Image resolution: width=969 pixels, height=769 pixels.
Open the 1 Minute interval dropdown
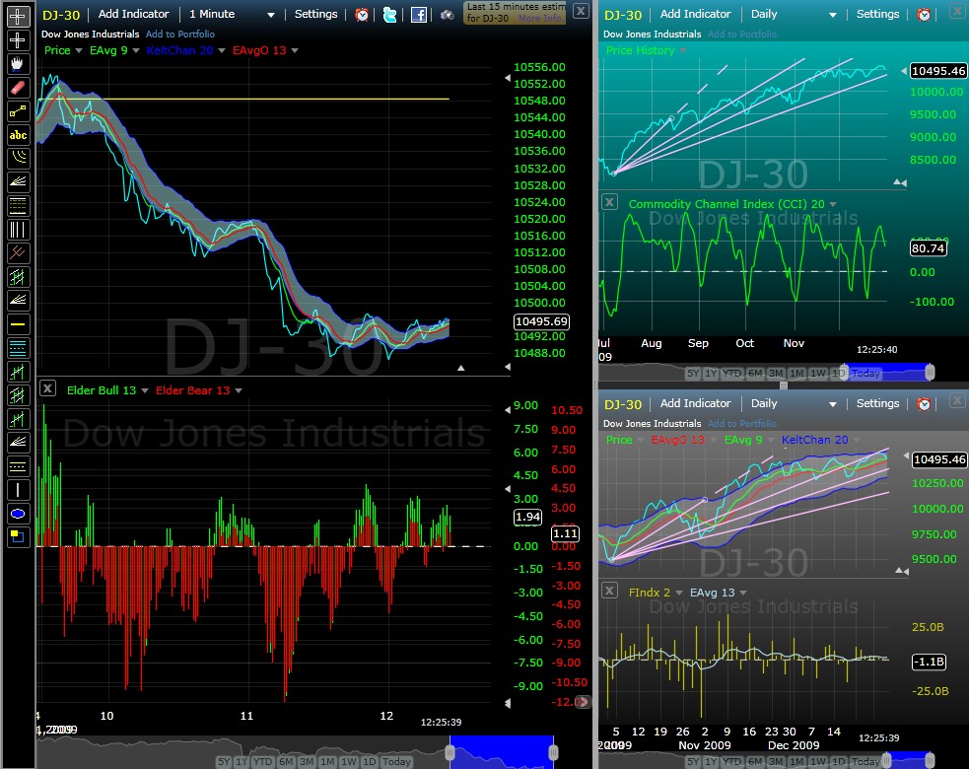pyautogui.click(x=232, y=14)
